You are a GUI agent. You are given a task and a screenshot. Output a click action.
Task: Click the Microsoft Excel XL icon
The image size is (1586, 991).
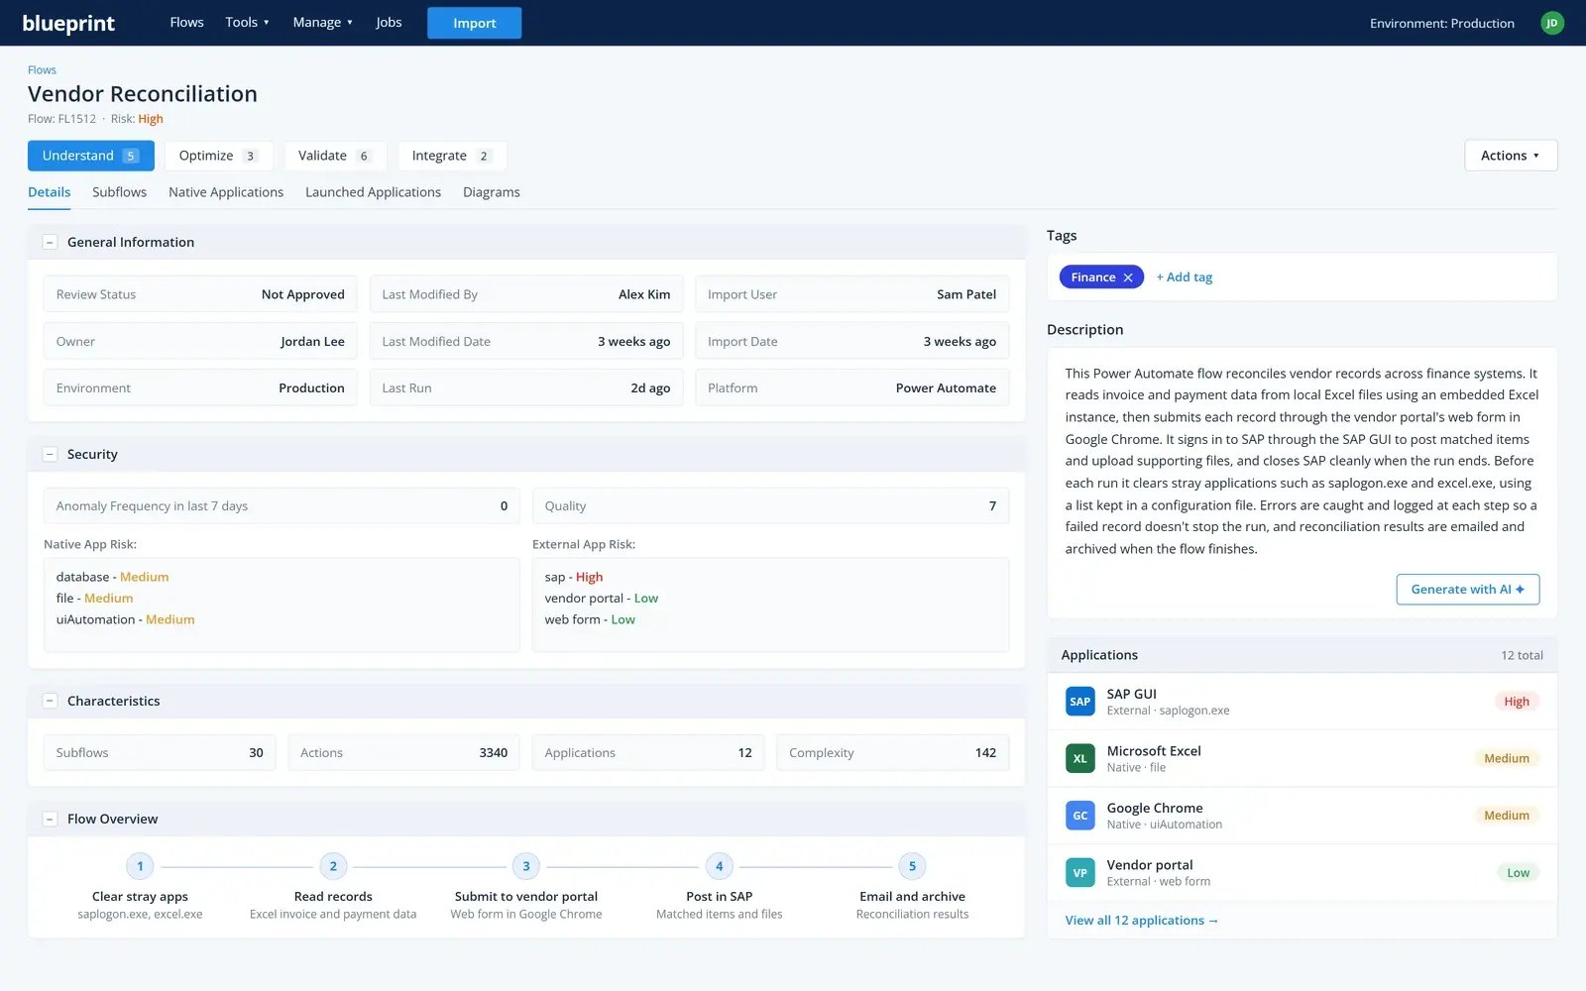(x=1079, y=758)
